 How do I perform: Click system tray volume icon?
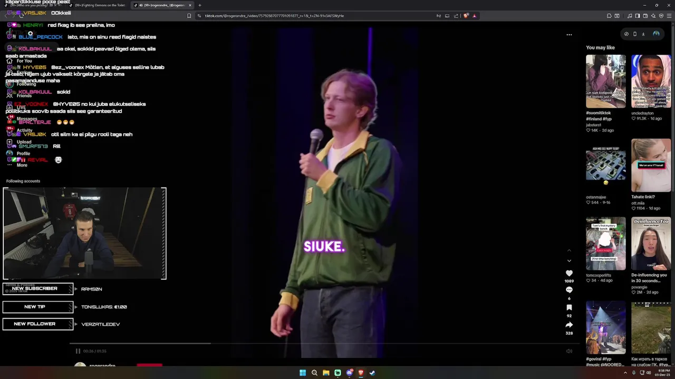pyautogui.click(x=648, y=373)
